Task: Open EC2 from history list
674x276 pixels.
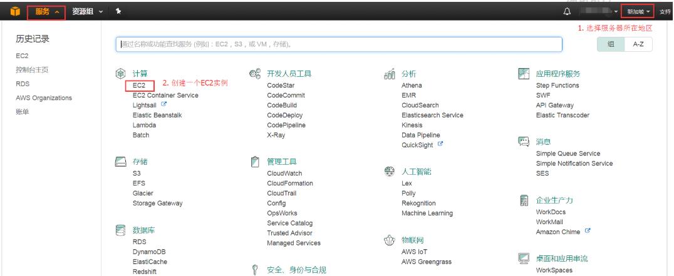Action: (x=23, y=56)
